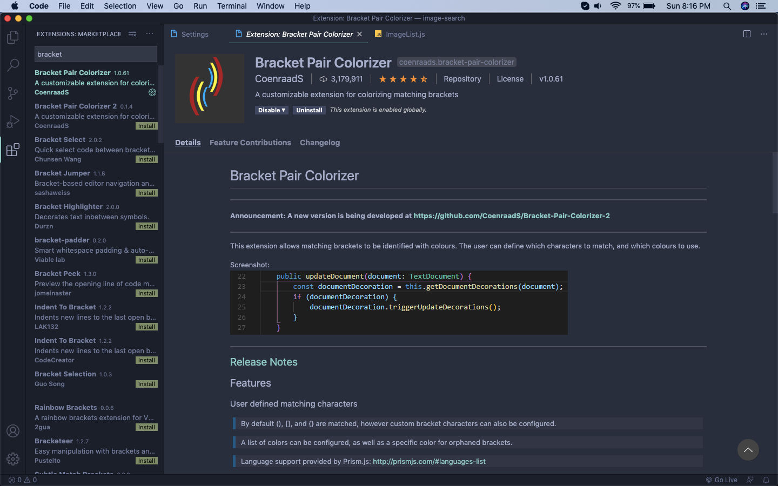Open the Repository link

[462, 79]
